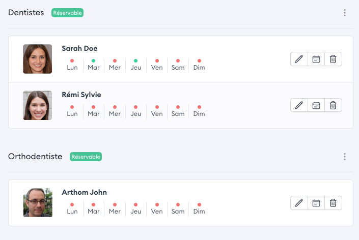The height and width of the screenshot is (240, 359).
Task: Edit Arthom John's profile
Action: click(x=299, y=203)
